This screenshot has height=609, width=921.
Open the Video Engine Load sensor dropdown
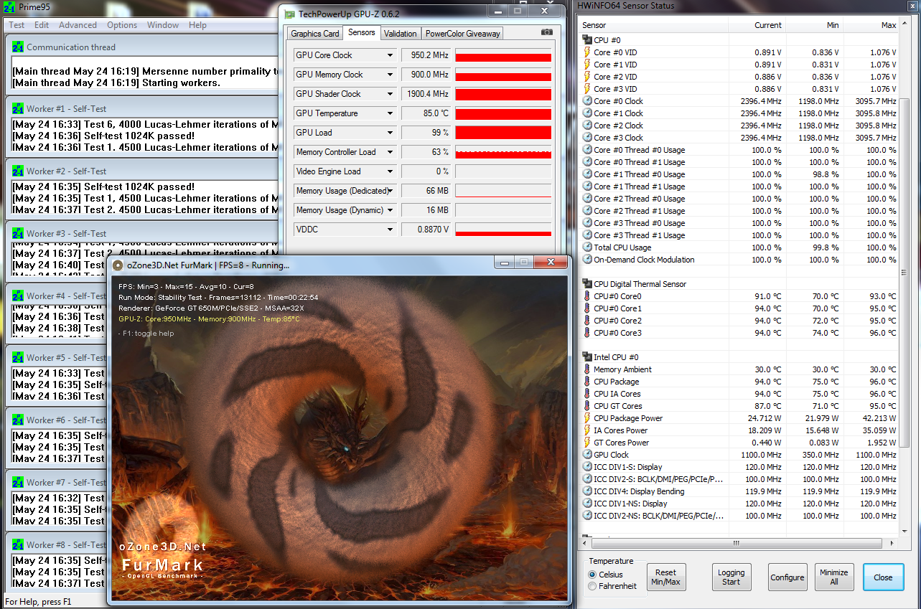point(391,171)
